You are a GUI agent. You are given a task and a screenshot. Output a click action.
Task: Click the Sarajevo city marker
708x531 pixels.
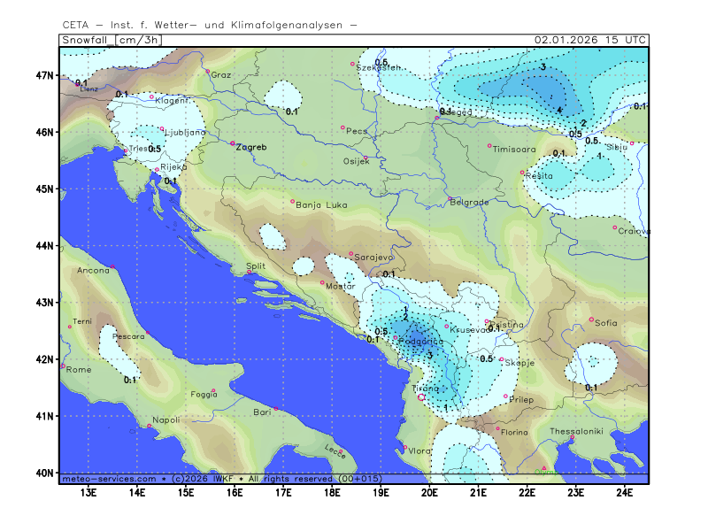(x=351, y=254)
